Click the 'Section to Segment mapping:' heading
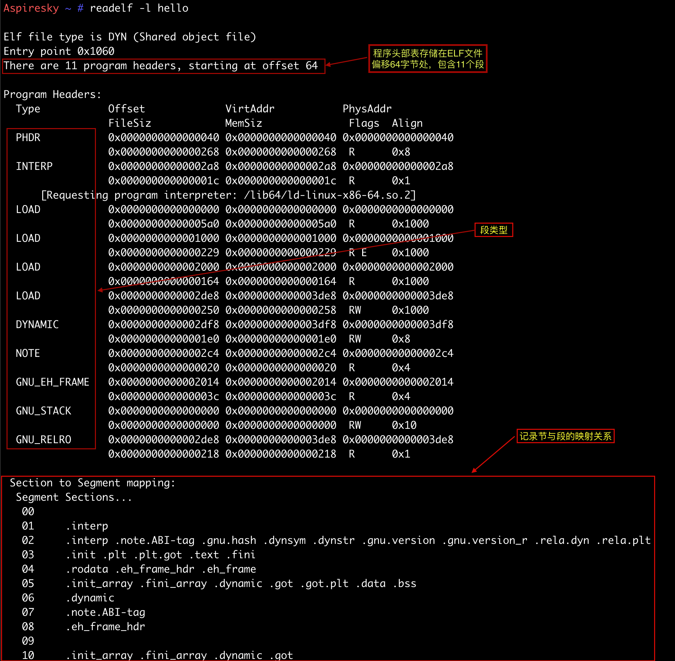675x661 pixels. 93,483
